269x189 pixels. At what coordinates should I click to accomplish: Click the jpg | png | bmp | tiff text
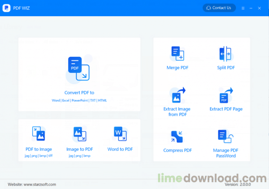tap(39, 156)
